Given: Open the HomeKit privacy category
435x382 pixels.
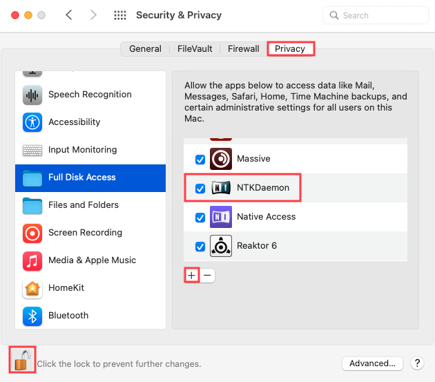Looking at the screenshot, I should point(66,288).
